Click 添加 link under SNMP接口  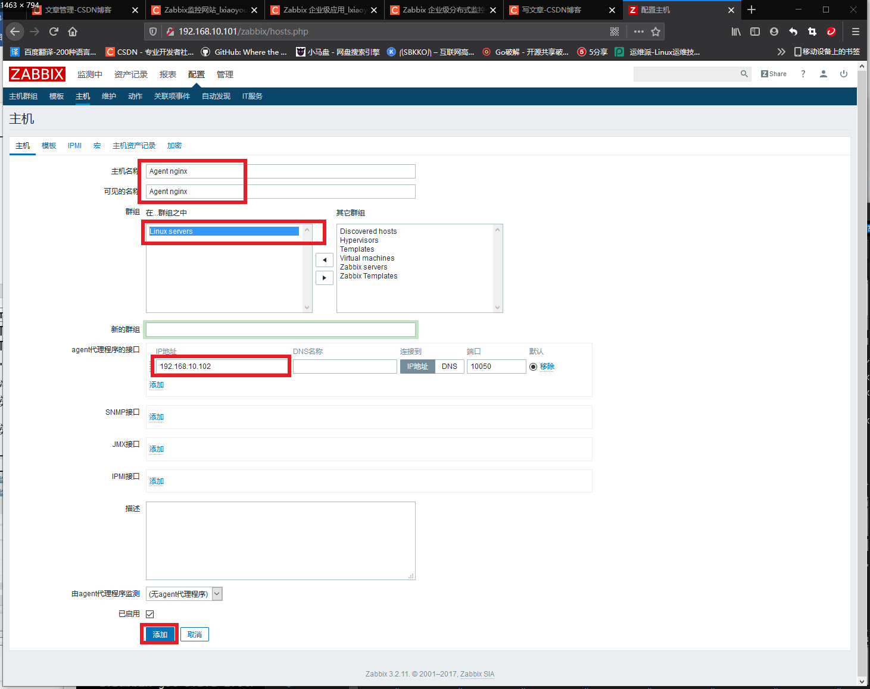coord(157,417)
